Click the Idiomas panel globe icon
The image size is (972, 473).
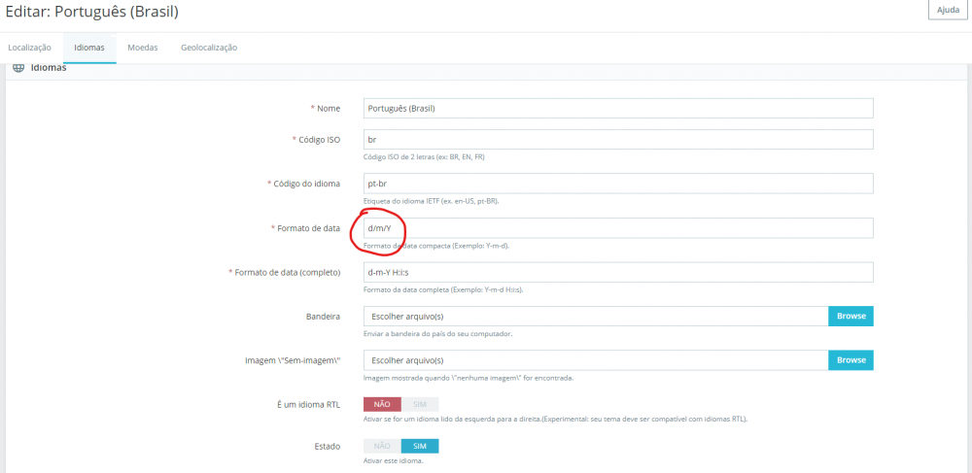pyautogui.click(x=17, y=68)
